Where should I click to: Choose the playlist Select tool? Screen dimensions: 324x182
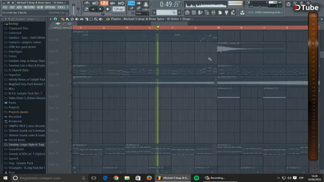[x=91, y=19]
